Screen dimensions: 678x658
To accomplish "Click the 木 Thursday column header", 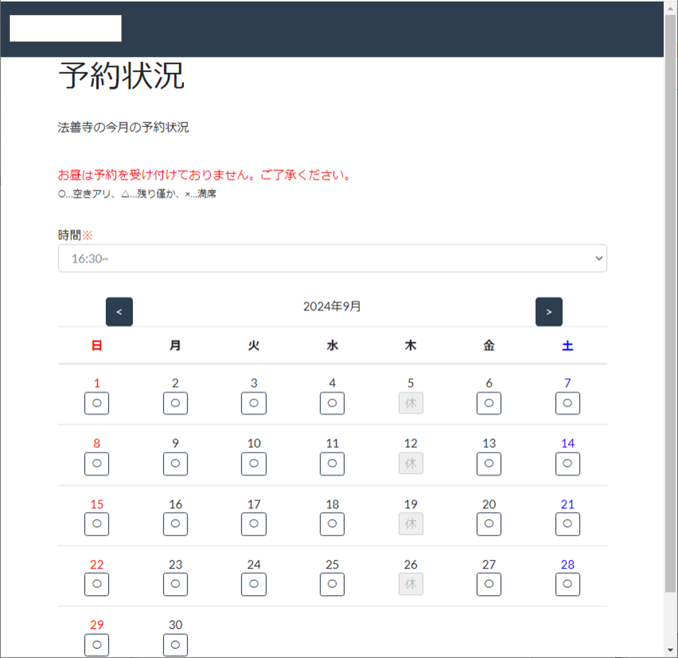I will [411, 345].
